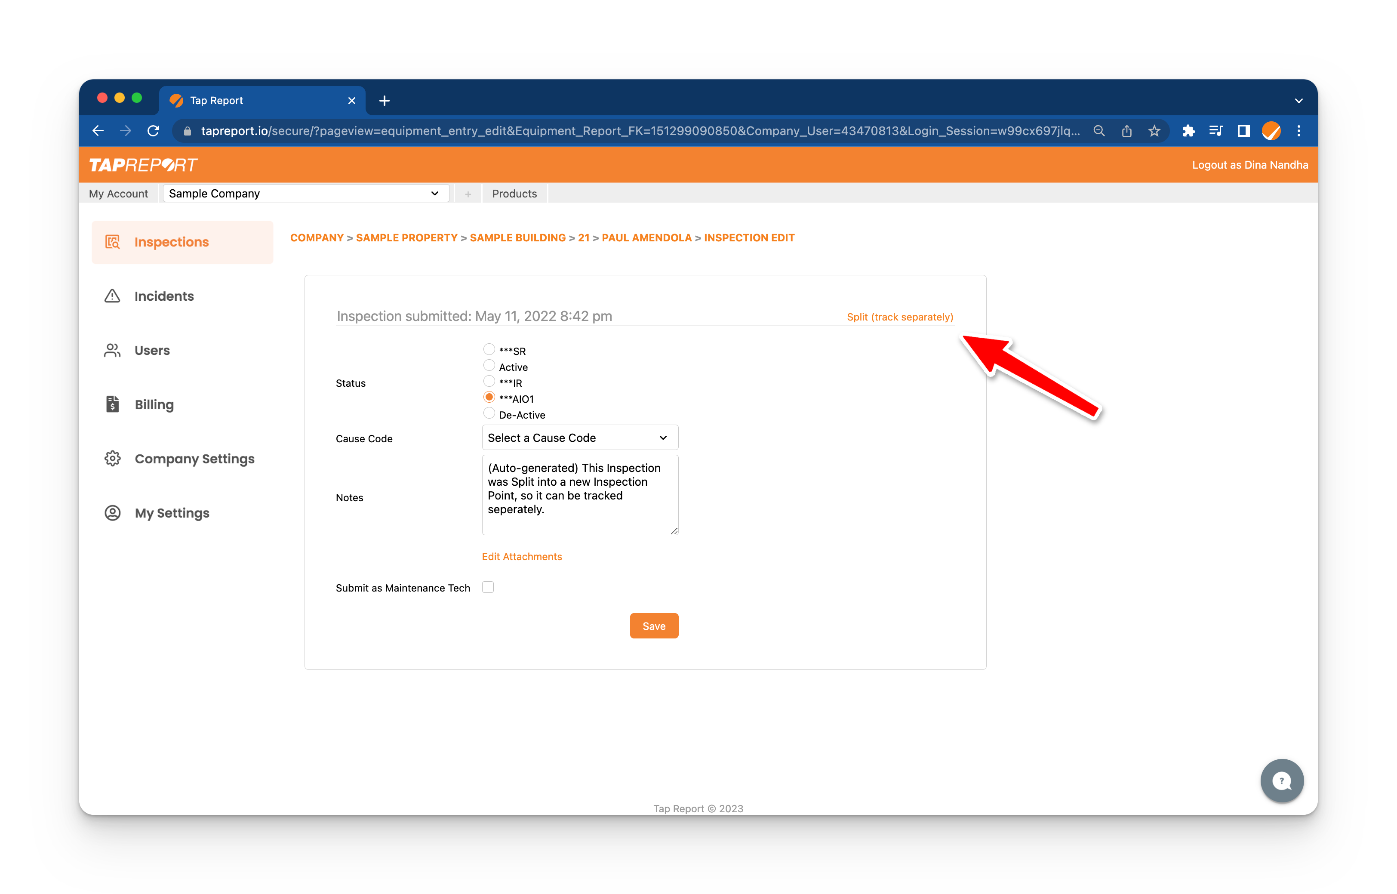Click the help chat bubble icon

click(x=1280, y=781)
